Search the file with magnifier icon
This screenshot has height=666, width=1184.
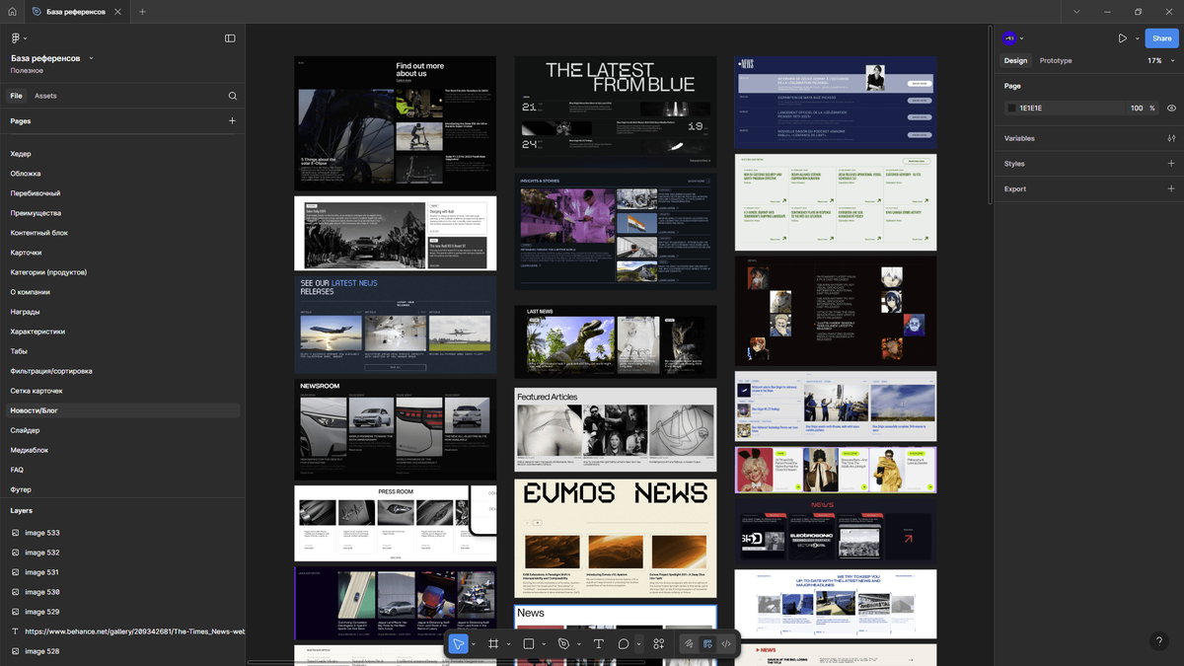click(233, 96)
